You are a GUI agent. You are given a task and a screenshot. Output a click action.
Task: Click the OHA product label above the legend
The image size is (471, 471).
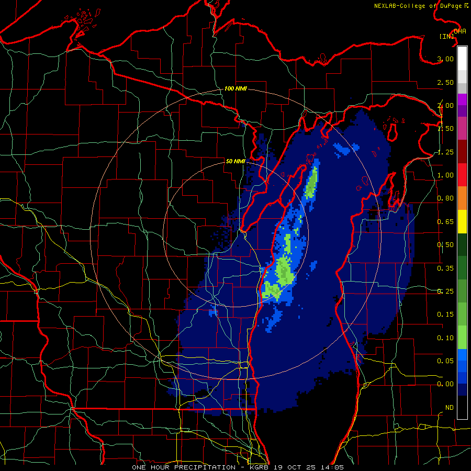[x=460, y=31]
